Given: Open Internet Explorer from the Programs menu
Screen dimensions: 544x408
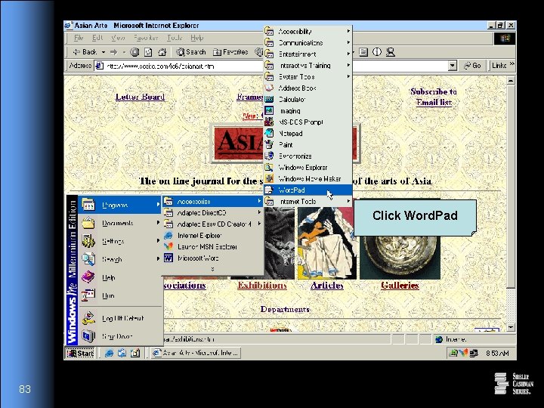Looking at the screenshot, I should [x=213, y=236].
